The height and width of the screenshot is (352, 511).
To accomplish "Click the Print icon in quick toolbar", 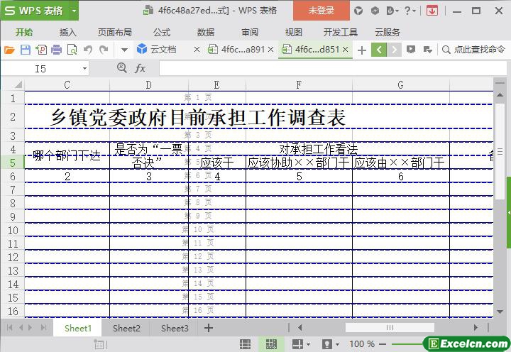I will click(x=56, y=50).
